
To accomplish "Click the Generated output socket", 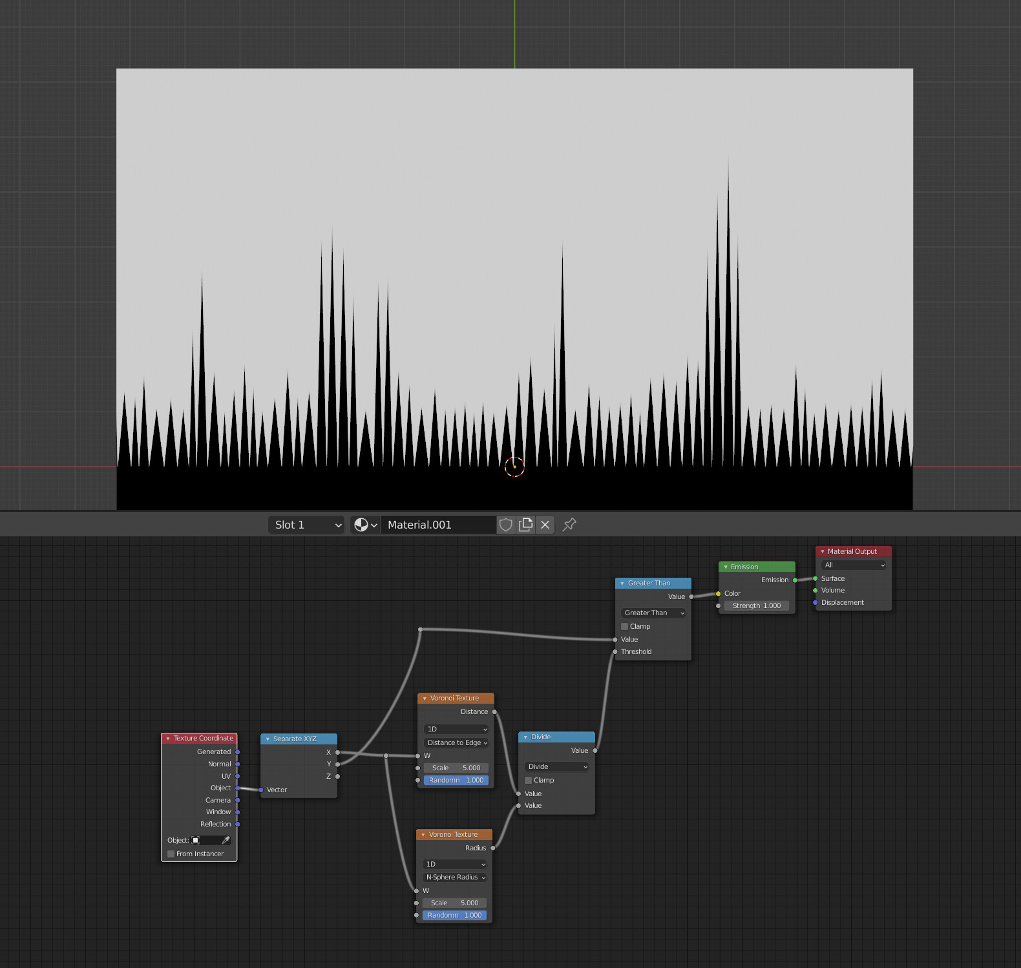I will (x=238, y=752).
